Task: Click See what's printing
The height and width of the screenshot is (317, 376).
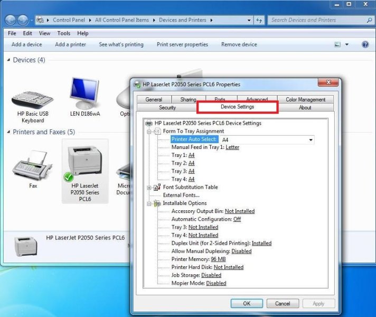Action: coord(121,44)
